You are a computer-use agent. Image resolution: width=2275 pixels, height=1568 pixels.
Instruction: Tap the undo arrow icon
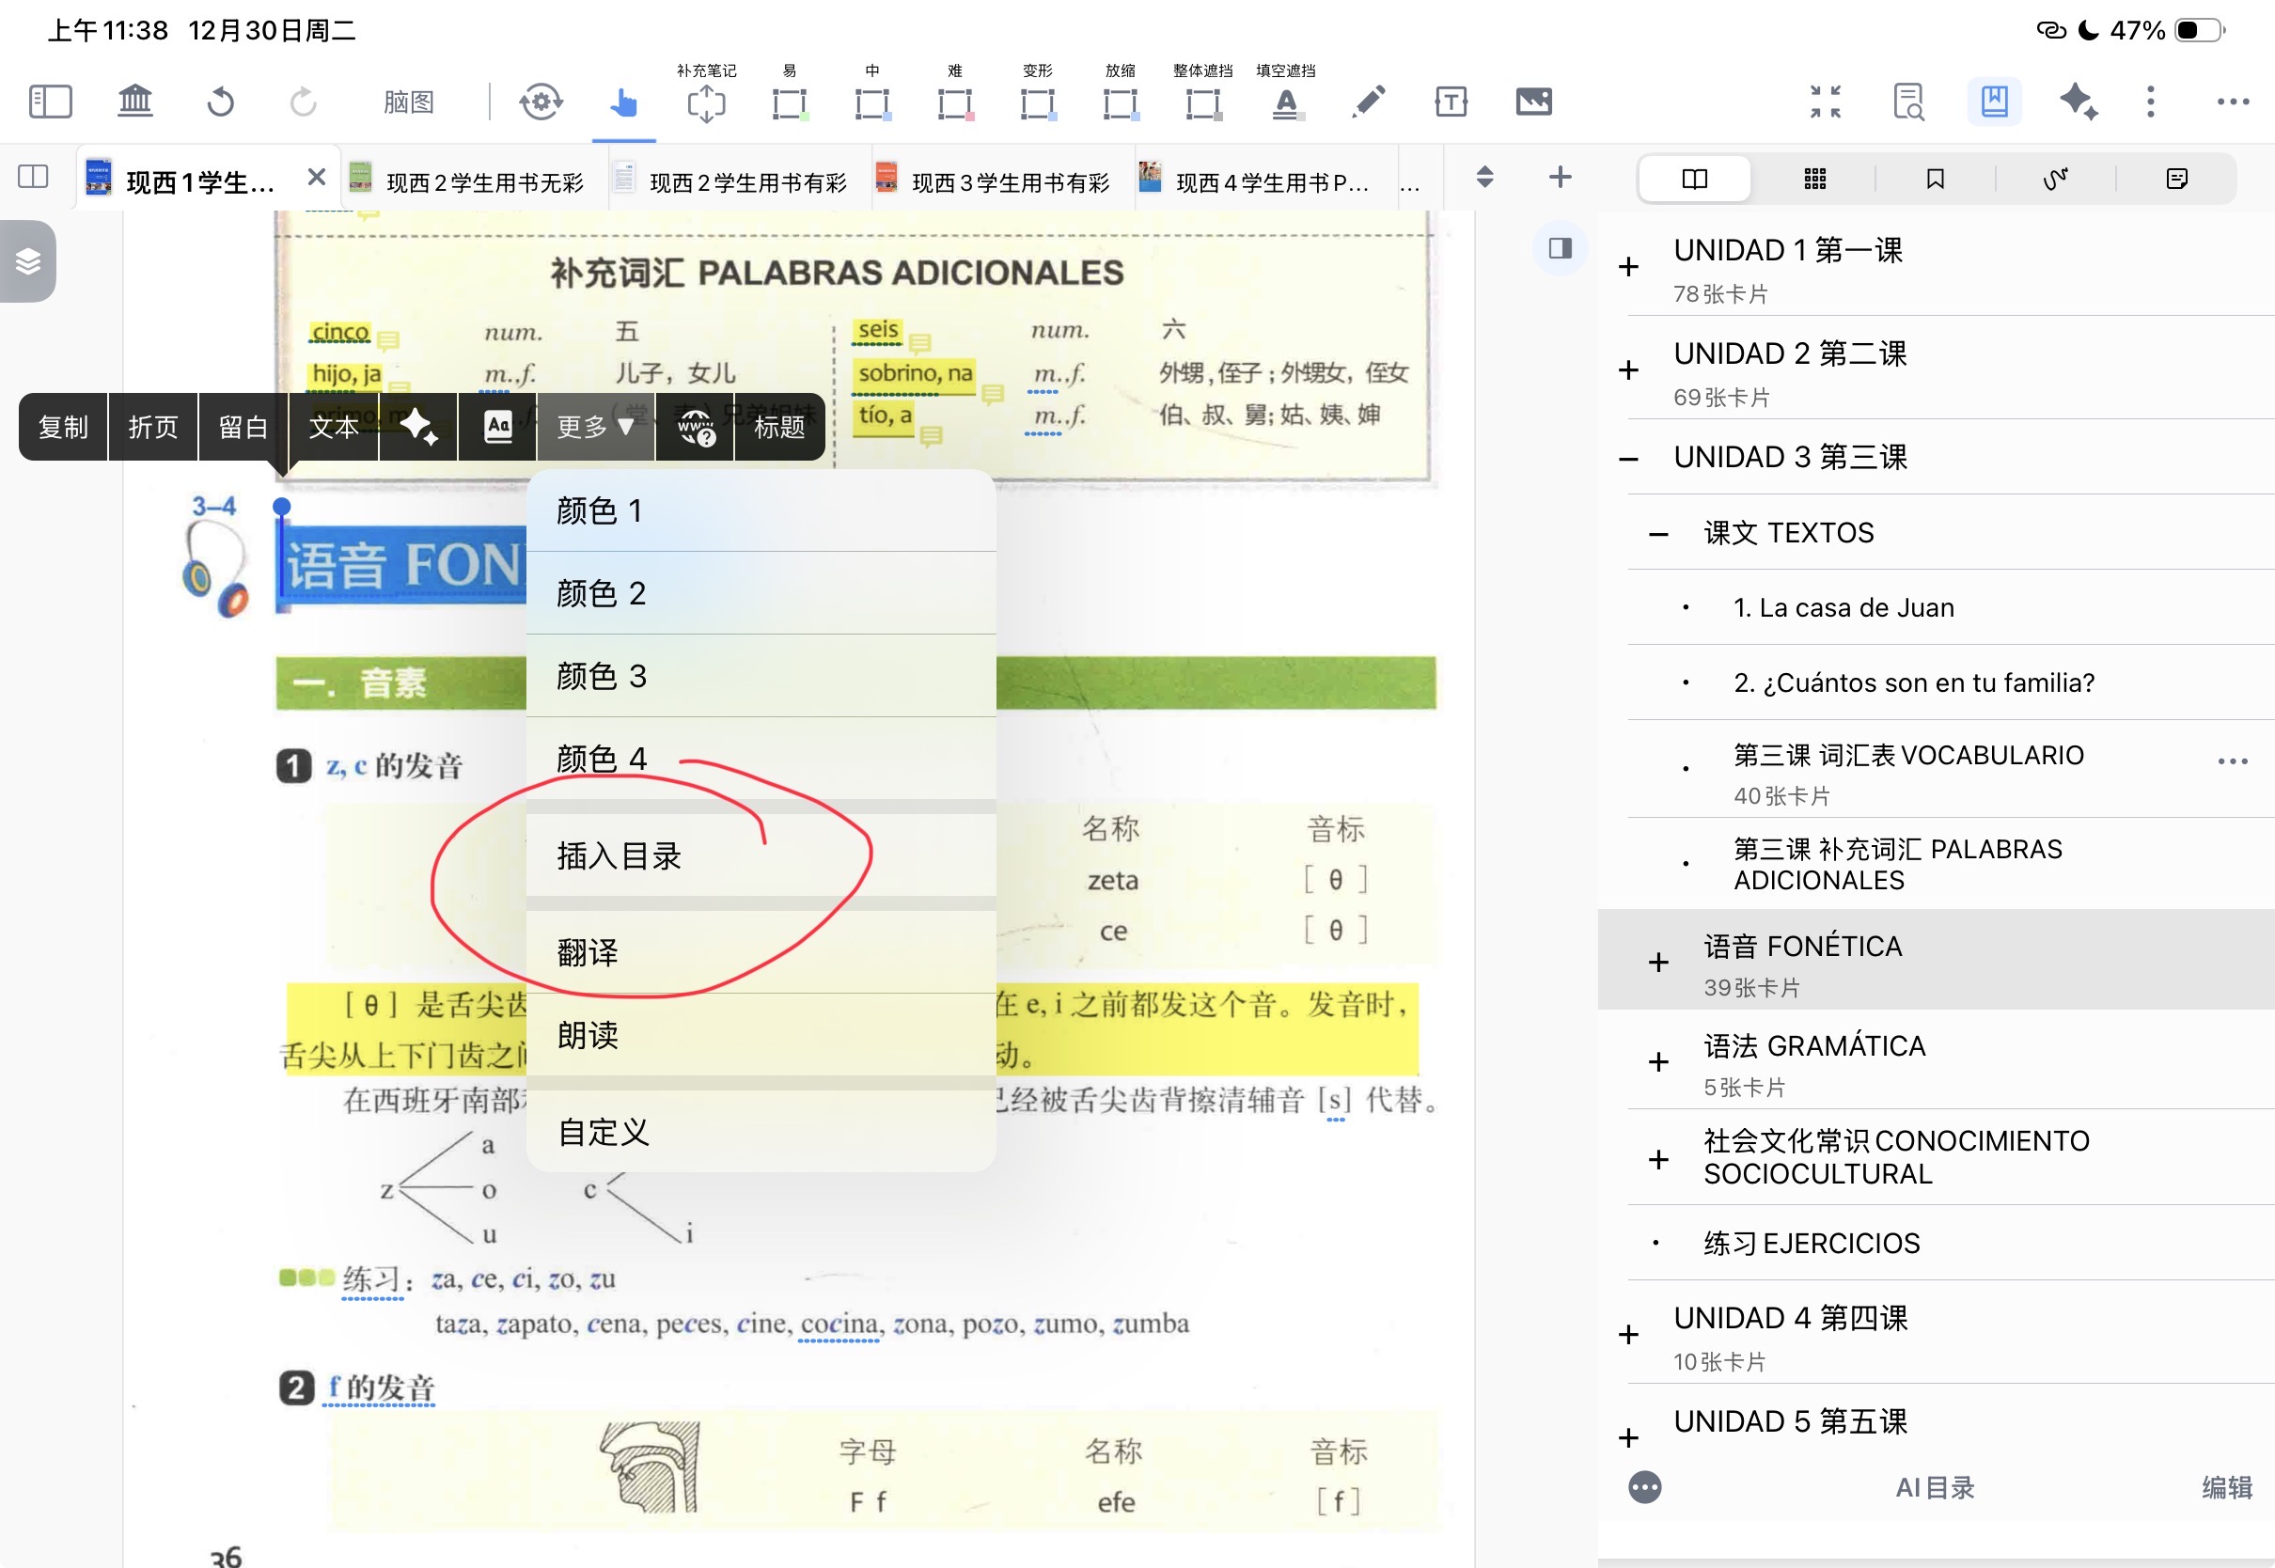(220, 102)
